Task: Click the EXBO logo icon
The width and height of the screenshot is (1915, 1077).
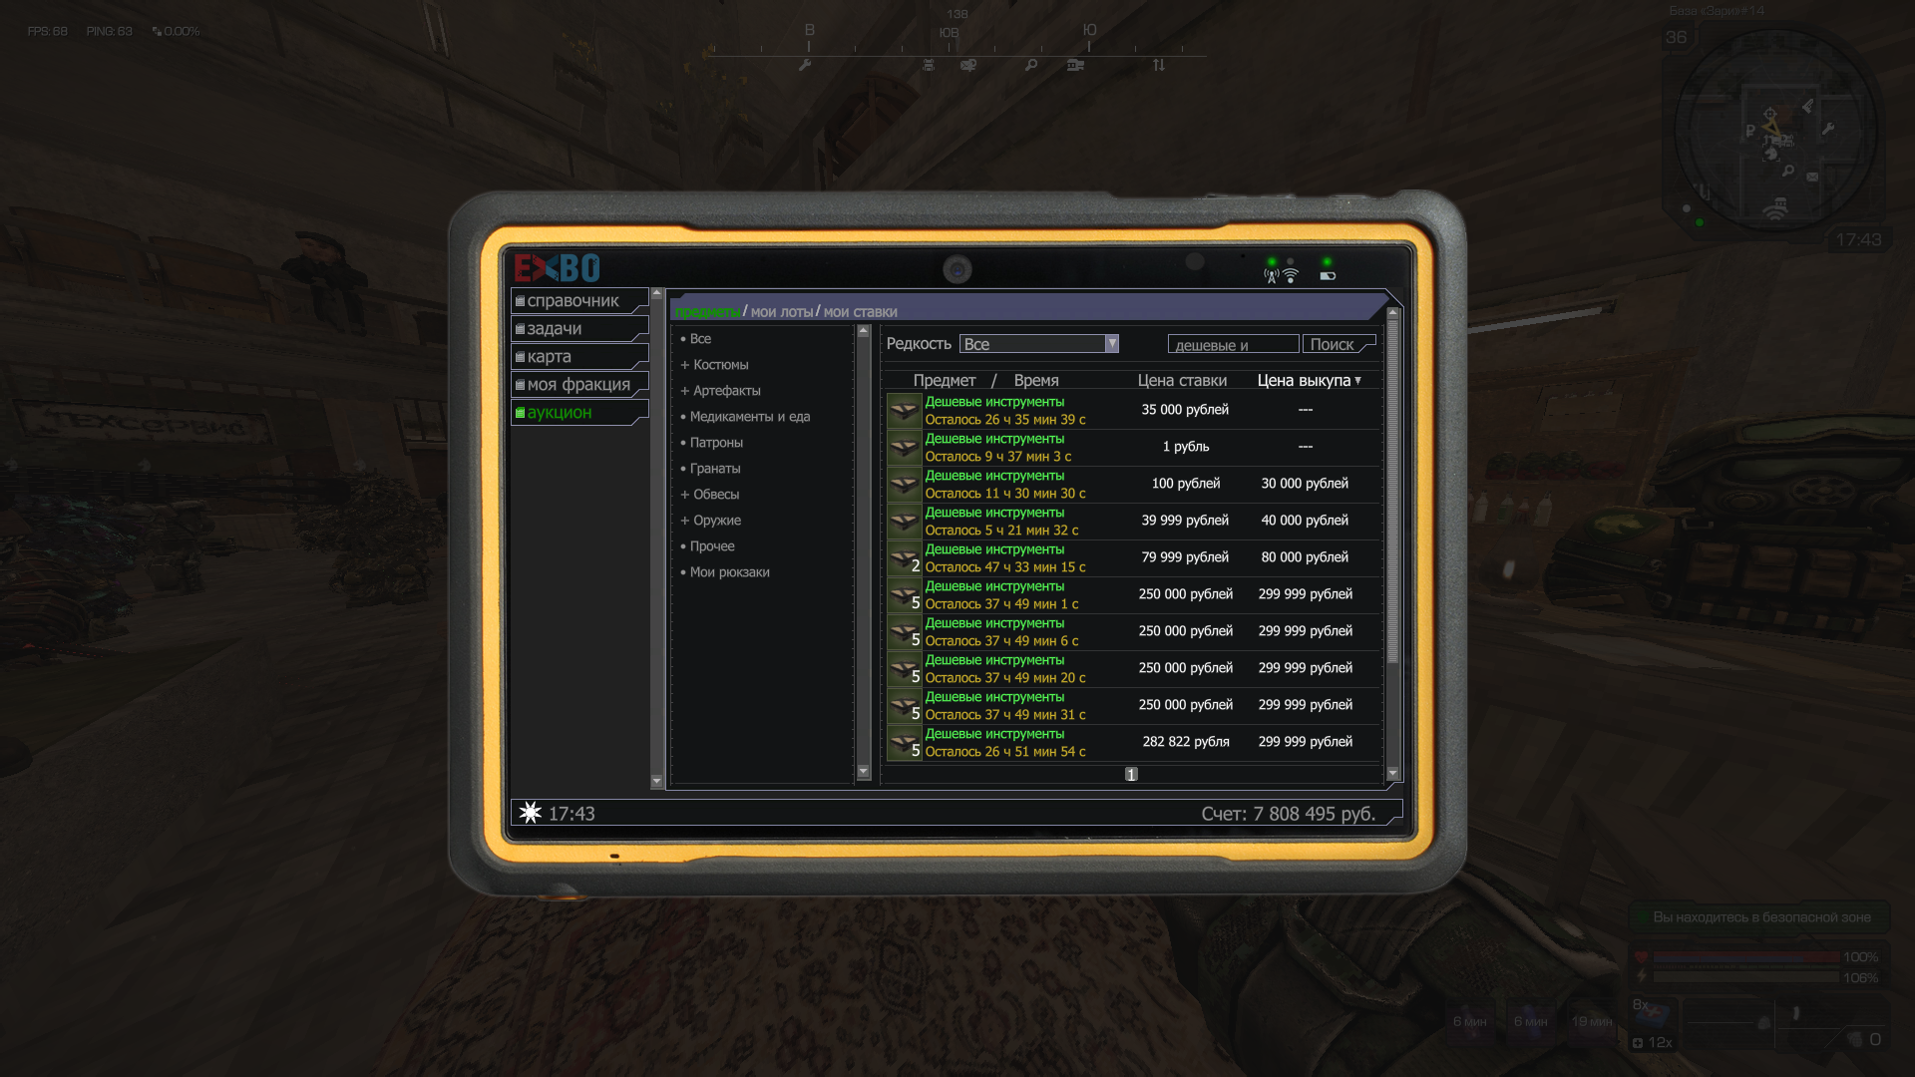Action: (x=557, y=268)
